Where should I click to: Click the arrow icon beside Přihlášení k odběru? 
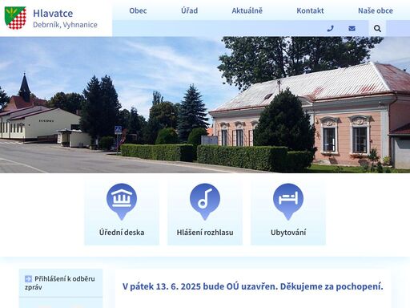point(28,279)
